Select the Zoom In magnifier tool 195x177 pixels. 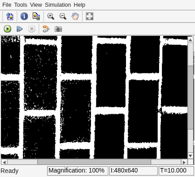51,16
